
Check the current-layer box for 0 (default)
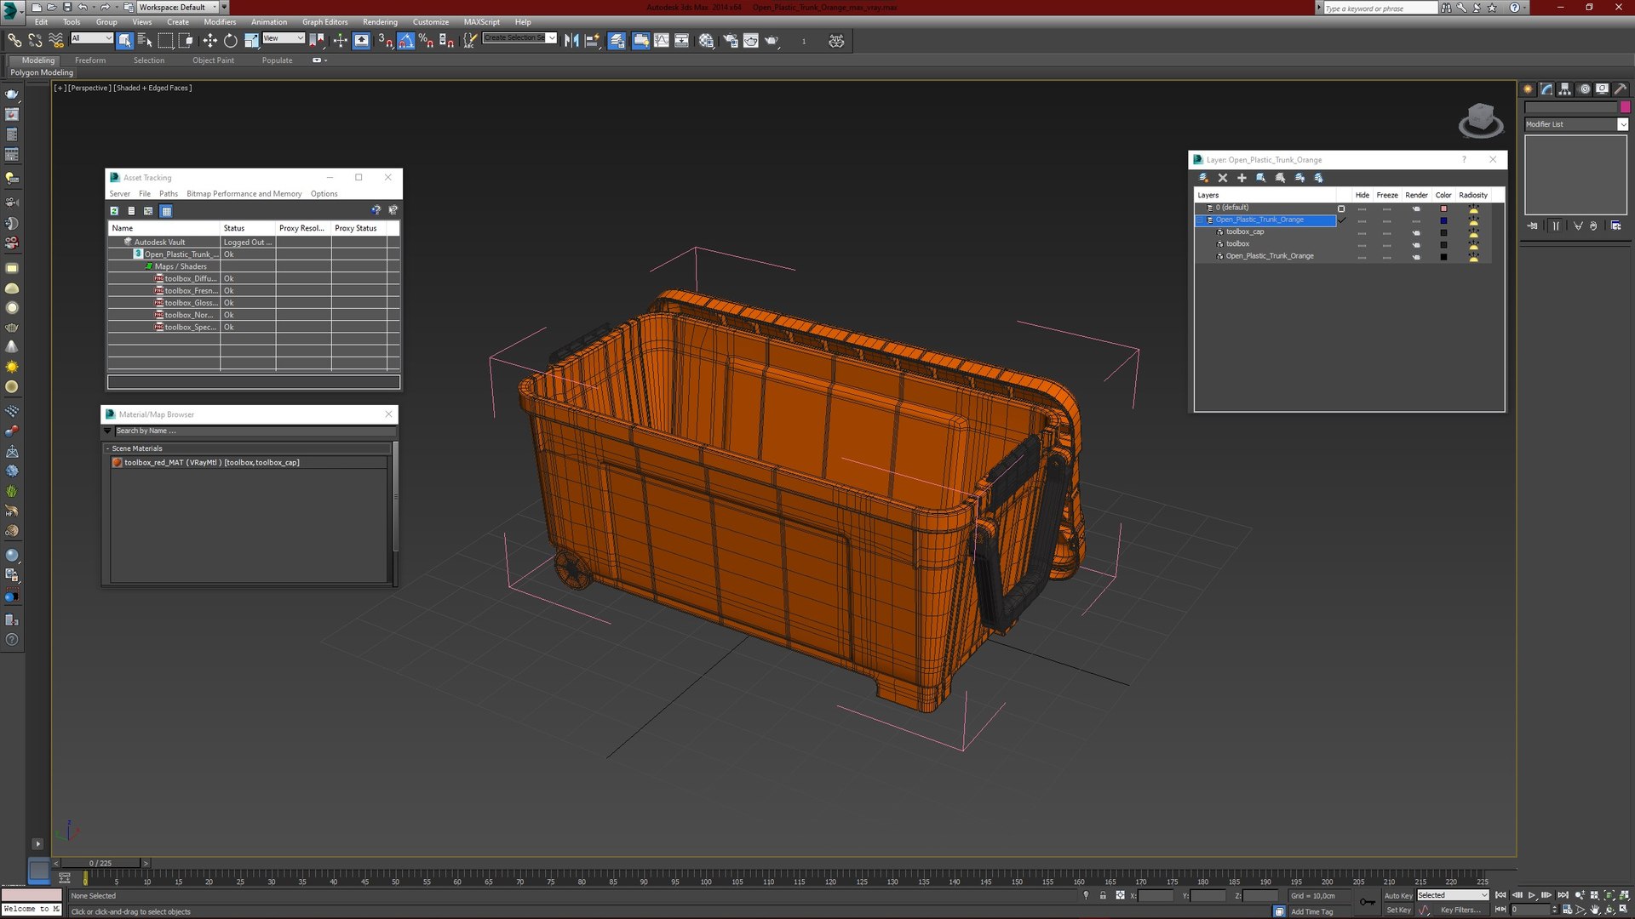[1341, 208]
